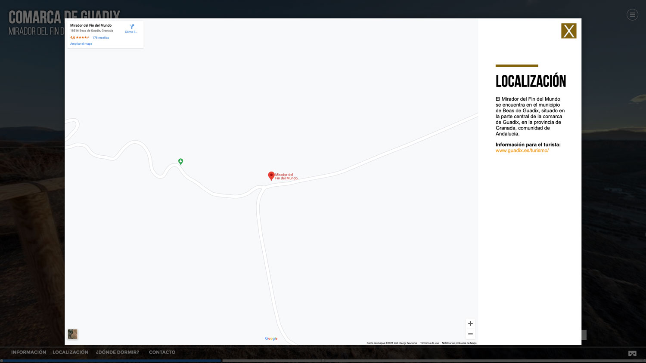Open the 178 reseñas link
The width and height of the screenshot is (646, 363).
101,38
